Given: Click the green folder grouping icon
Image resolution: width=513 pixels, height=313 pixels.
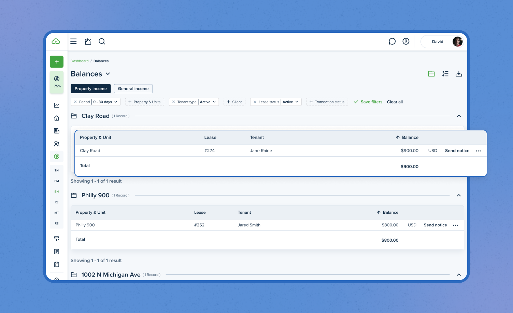Looking at the screenshot, I should click(431, 74).
